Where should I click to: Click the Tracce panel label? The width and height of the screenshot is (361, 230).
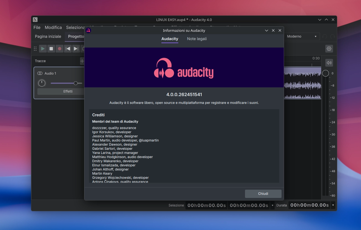point(40,61)
